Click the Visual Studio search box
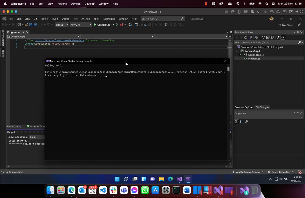Image resolution: width=305 pixels, height=198 pixels. (162, 19)
